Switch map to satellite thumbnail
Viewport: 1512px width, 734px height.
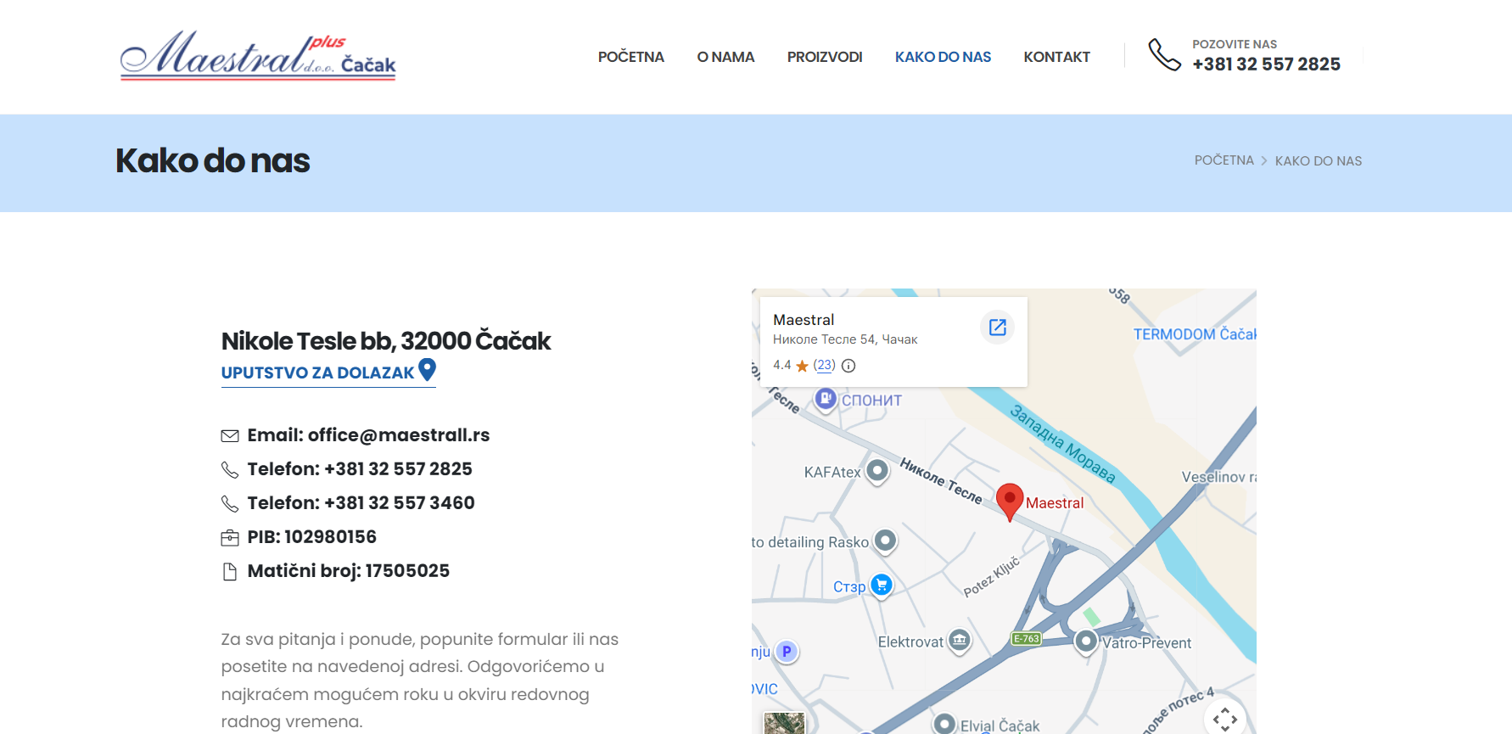pyautogui.click(x=784, y=723)
